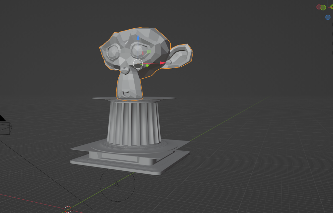Grab the red X-axis move gizmo arrow

163,63
